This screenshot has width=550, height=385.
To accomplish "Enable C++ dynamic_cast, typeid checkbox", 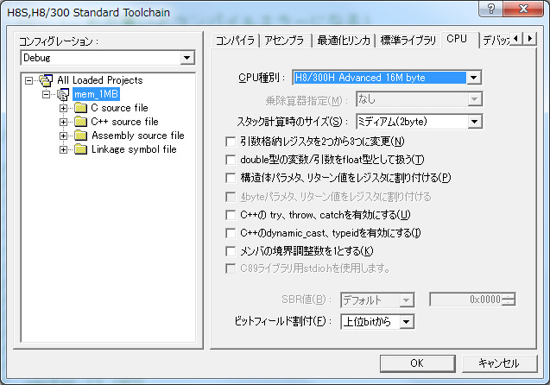I will point(230,232).
